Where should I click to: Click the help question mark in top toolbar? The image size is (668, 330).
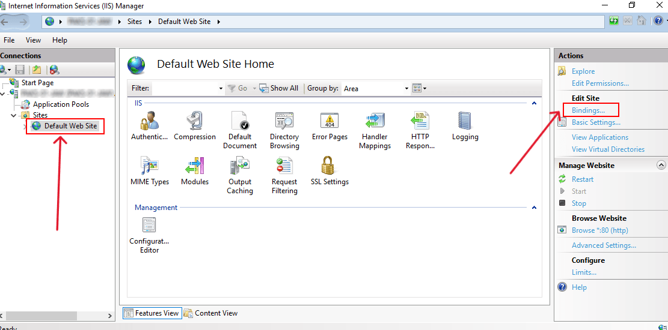658,21
